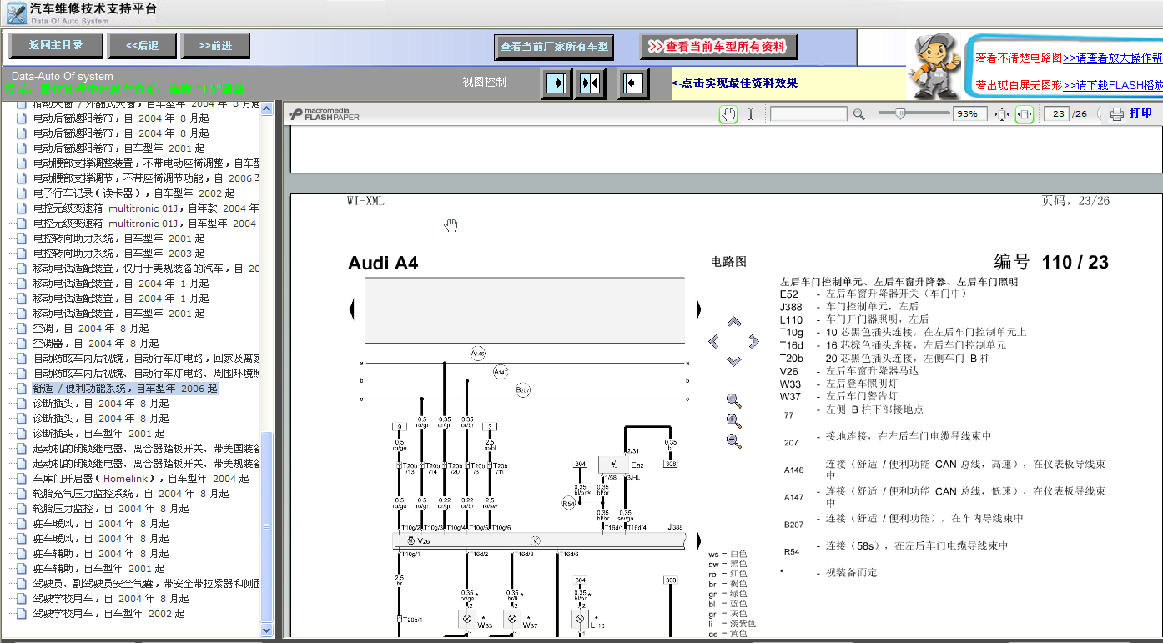Viewport: 1163px width, 643px height.
Task: Open 自动防眩车内后视镜 entry ending 回家及离家
Action: coord(147,359)
